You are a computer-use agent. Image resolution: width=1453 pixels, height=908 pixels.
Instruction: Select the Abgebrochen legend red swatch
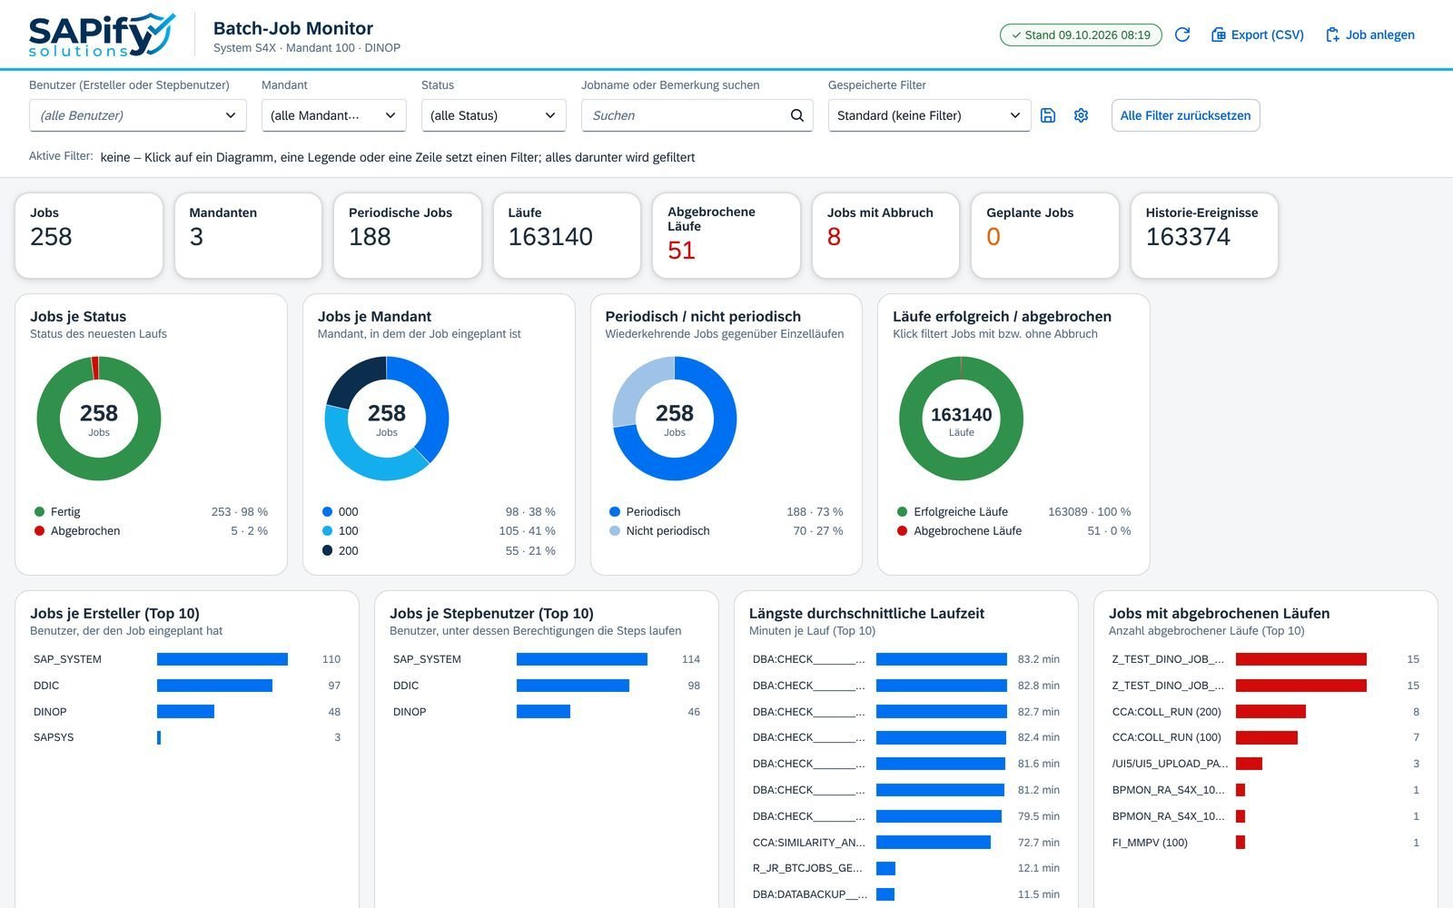pos(39,531)
